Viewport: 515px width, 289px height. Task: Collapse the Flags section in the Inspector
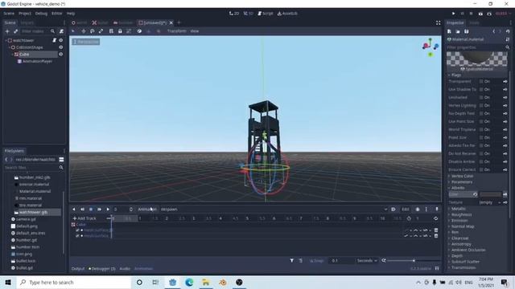click(456, 75)
